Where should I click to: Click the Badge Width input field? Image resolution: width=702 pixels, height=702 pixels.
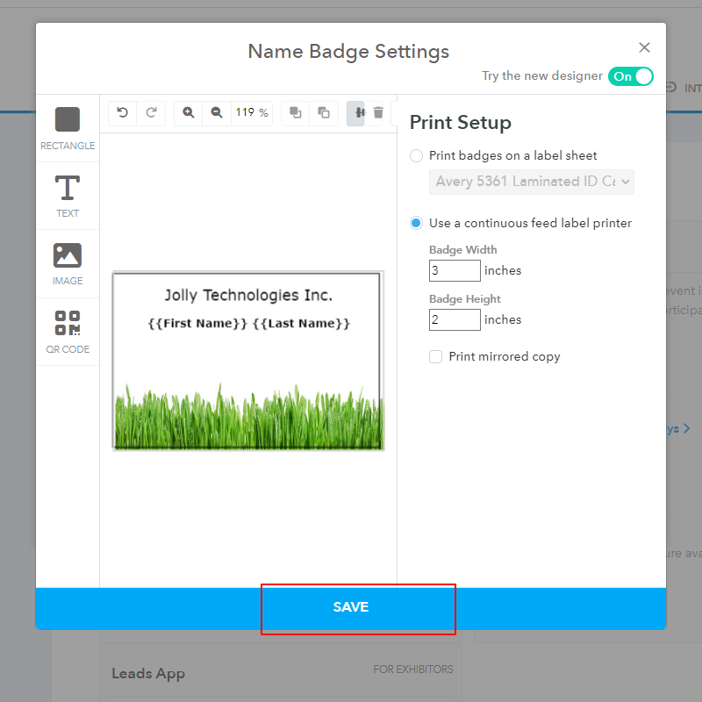click(x=455, y=270)
